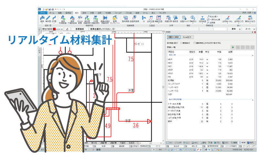This screenshot has height=160, width=261.
Task: Open the ファイル menu tab
Action: pyautogui.click(x=43, y=13)
